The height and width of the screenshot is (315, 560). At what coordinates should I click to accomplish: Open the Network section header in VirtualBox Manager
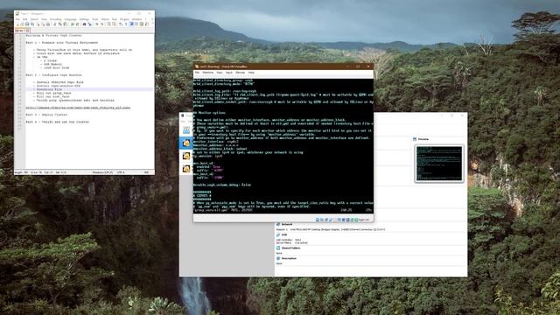coord(286,224)
